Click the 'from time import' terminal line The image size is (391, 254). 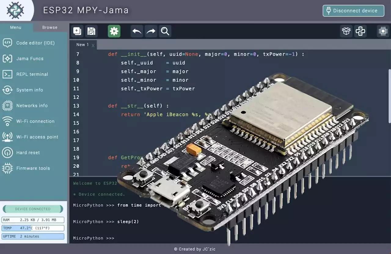coord(139,205)
